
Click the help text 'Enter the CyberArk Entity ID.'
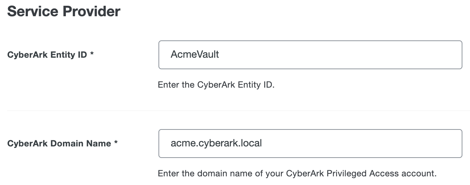(216, 85)
